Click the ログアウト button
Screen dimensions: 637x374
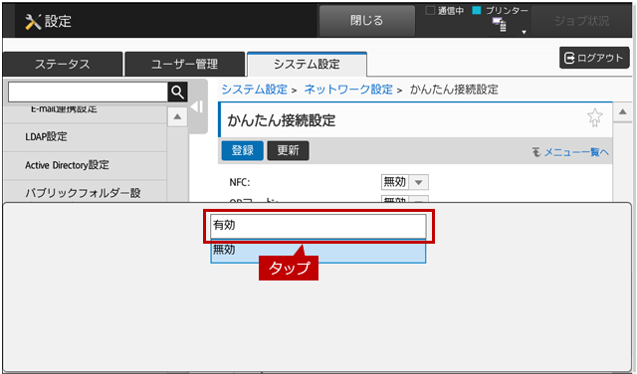tap(594, 58)
